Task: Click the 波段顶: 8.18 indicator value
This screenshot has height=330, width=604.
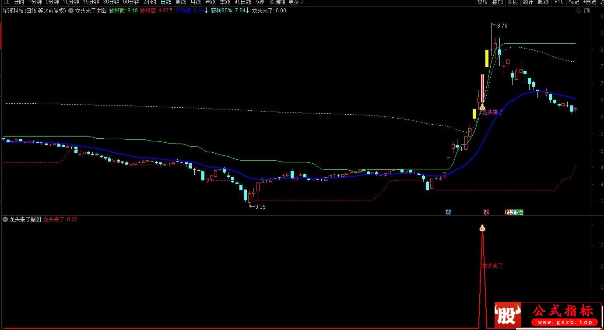Action: (123, 11)
